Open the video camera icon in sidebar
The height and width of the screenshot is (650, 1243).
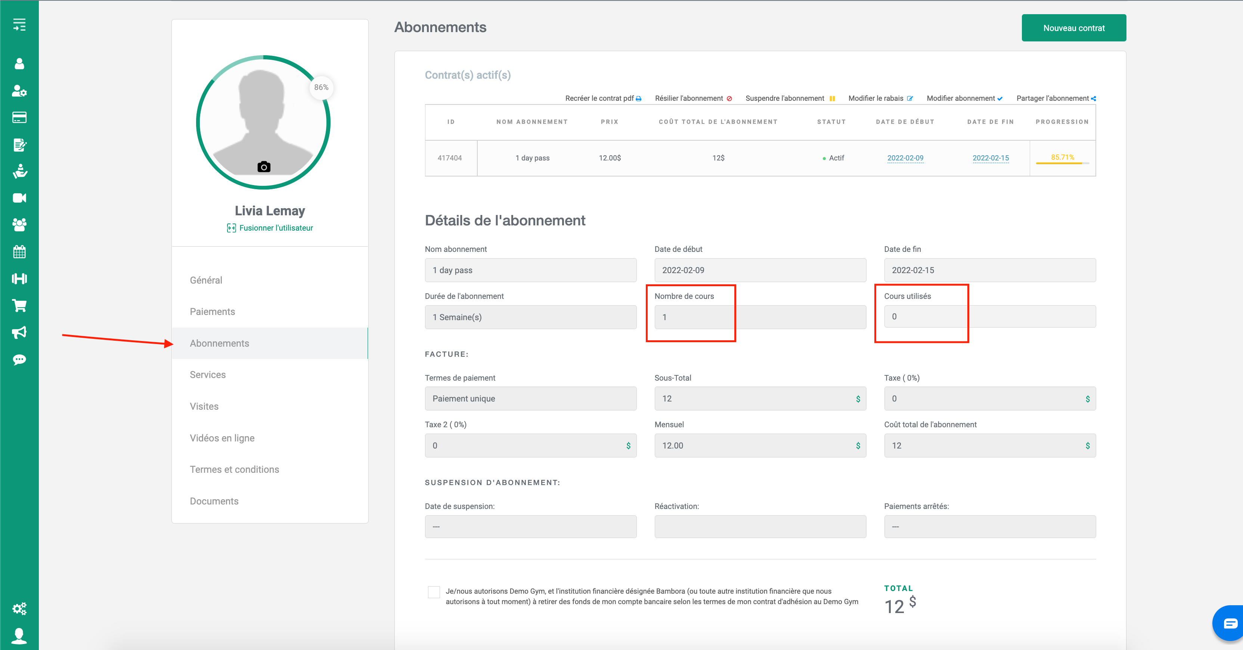tap(19, 198)
